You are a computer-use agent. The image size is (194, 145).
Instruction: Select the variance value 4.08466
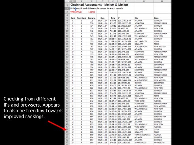[x=92, y=12]
